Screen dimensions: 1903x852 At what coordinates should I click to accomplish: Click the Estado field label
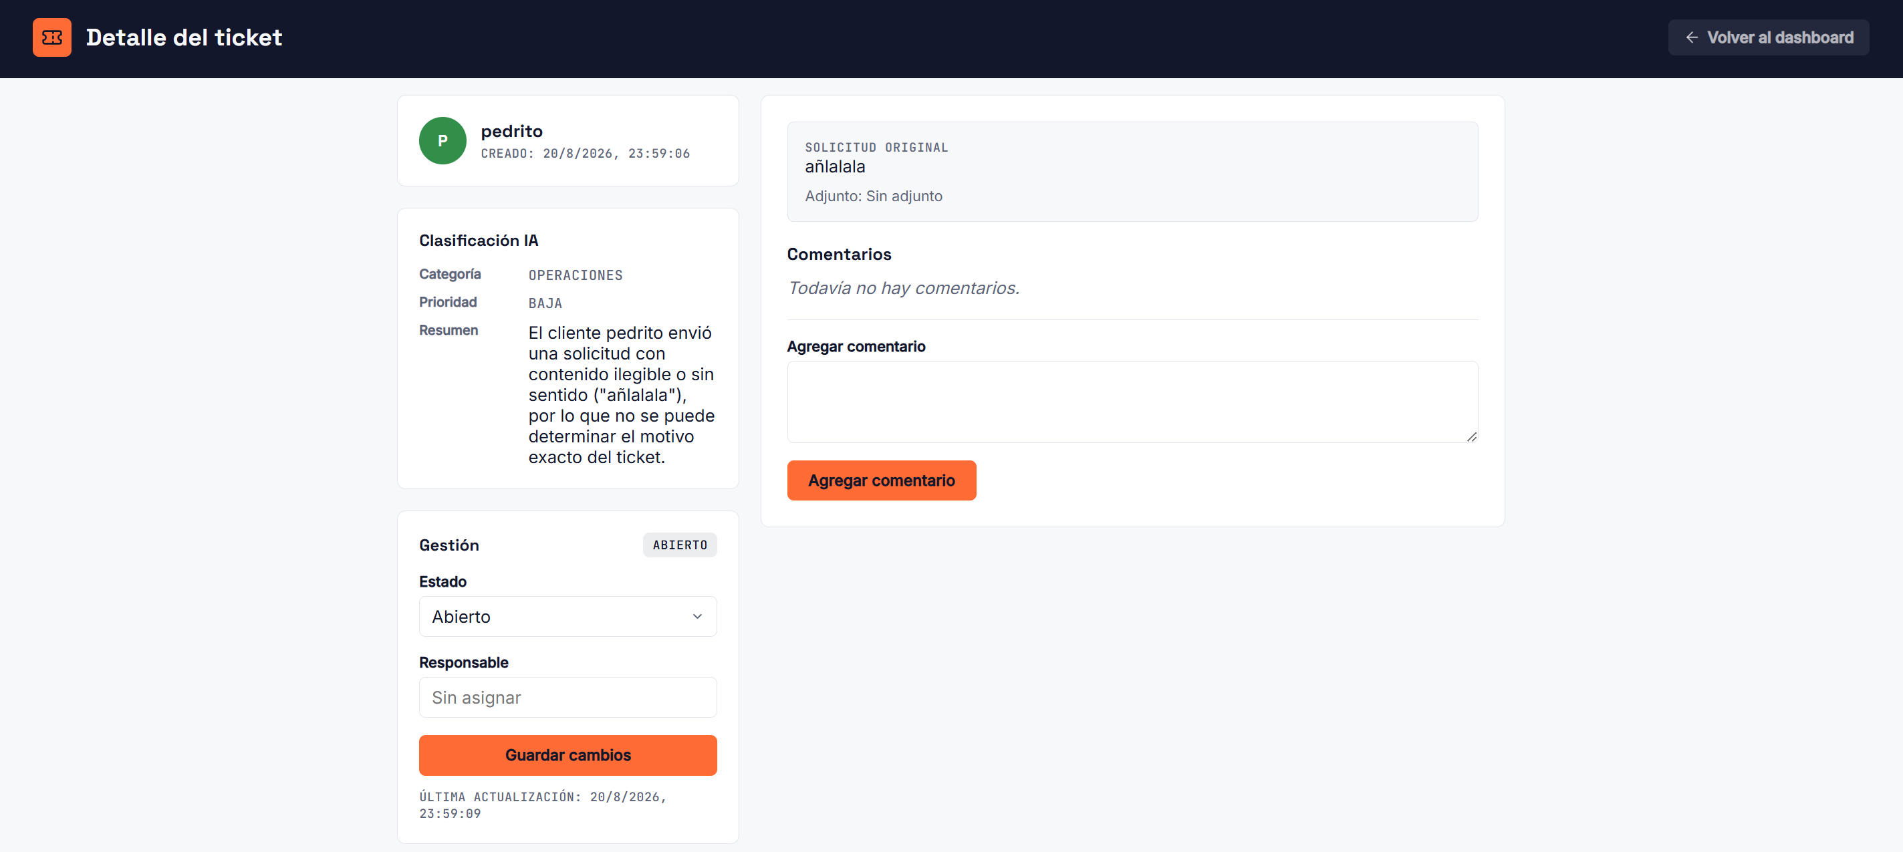442,582
